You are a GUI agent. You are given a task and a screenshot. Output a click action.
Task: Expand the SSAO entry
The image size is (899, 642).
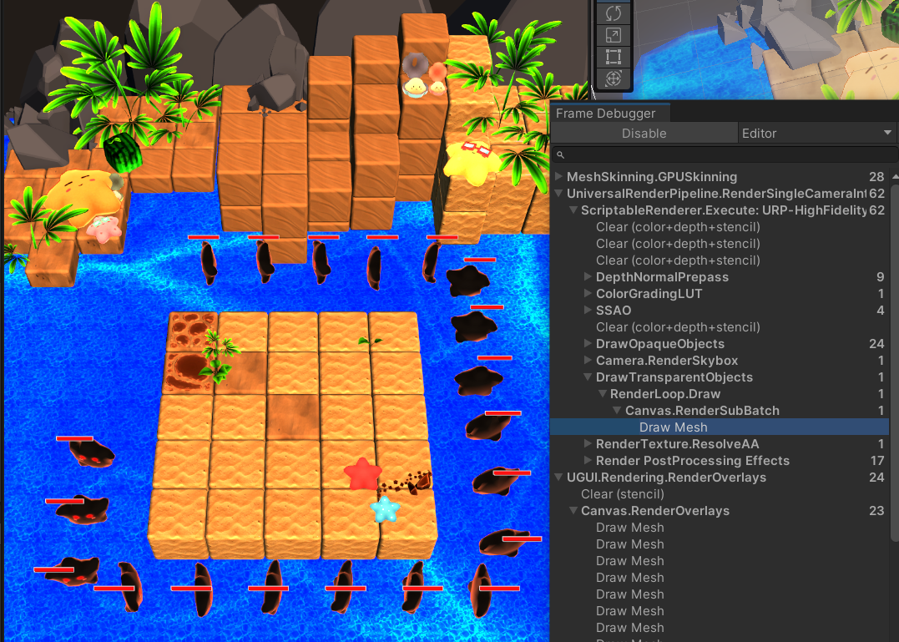(588, 310)
